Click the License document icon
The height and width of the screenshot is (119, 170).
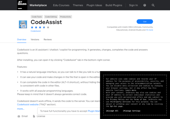pos(34,116)
